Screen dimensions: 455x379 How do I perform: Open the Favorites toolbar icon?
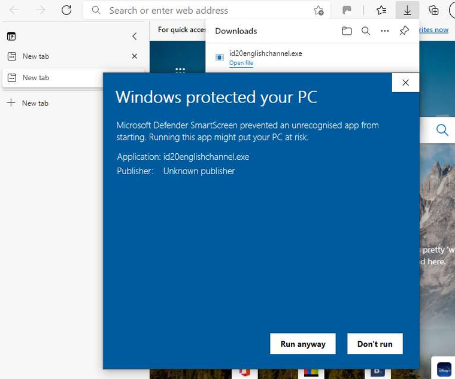click(x=381, y=10)
